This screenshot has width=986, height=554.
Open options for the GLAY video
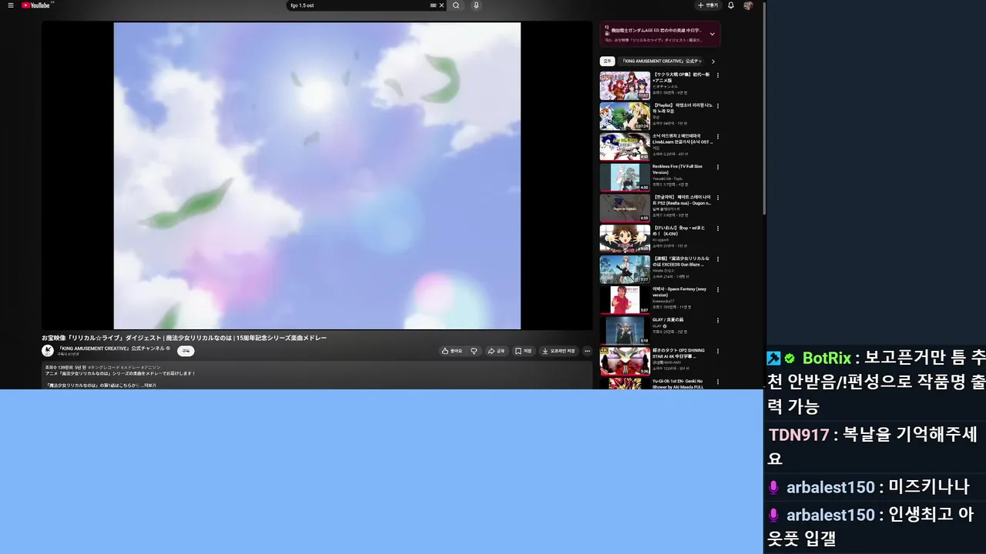[x=718, y=320]
